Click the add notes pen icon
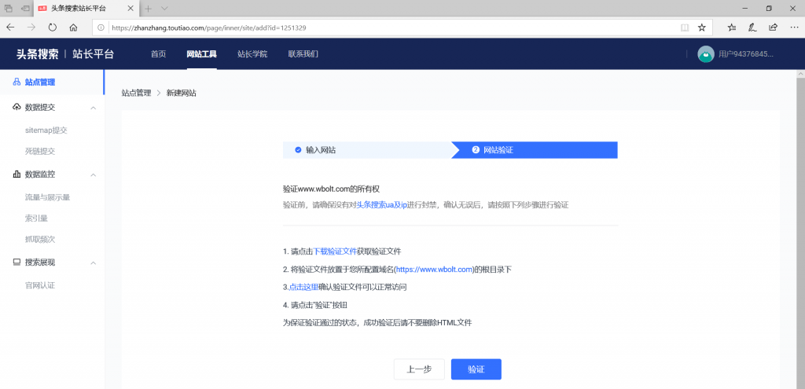The image size is (805, 389). 752,27
